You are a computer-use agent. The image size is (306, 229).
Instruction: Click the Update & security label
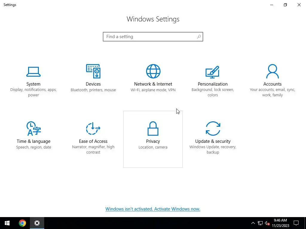tap(213, 141)
